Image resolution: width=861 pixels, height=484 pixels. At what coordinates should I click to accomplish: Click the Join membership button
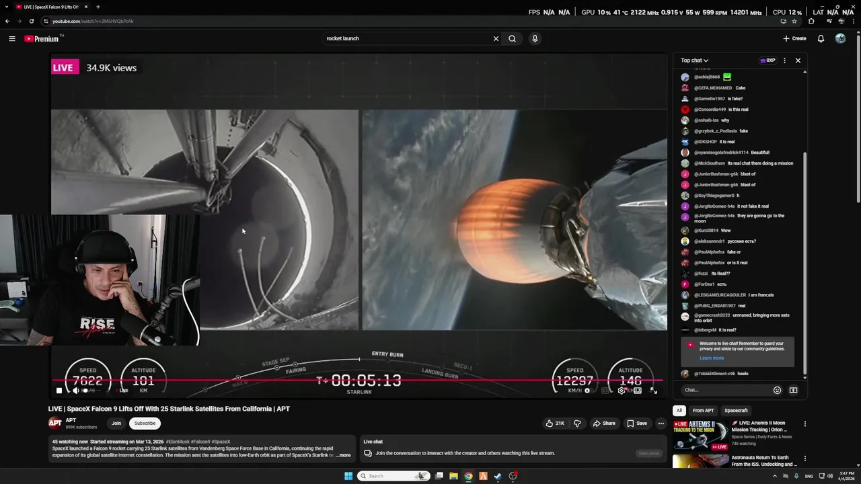click(x=116, y=424)
